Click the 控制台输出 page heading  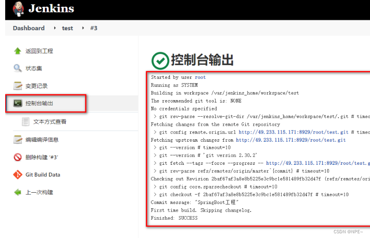202,59
